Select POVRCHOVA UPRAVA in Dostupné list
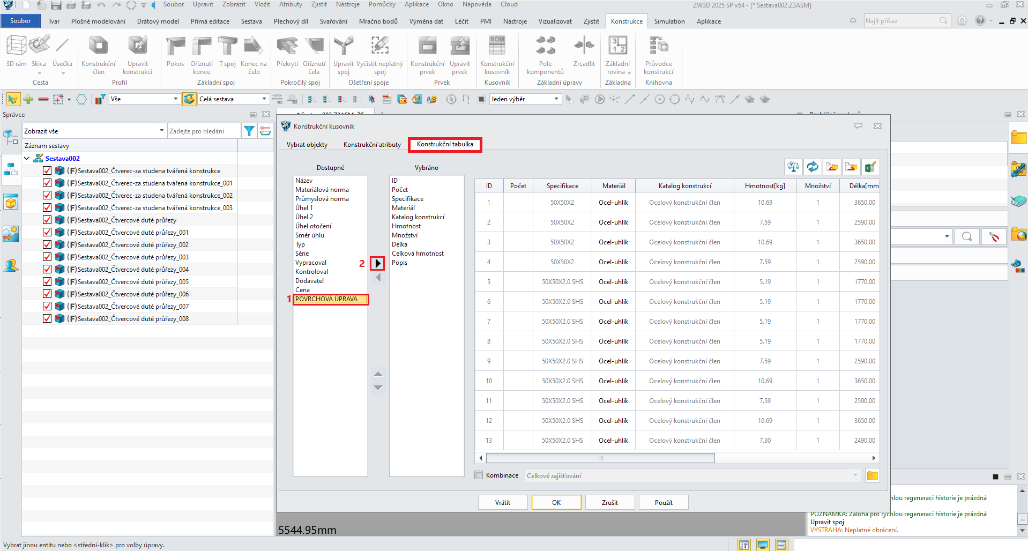1028x551 pixels. pos(330,299)
